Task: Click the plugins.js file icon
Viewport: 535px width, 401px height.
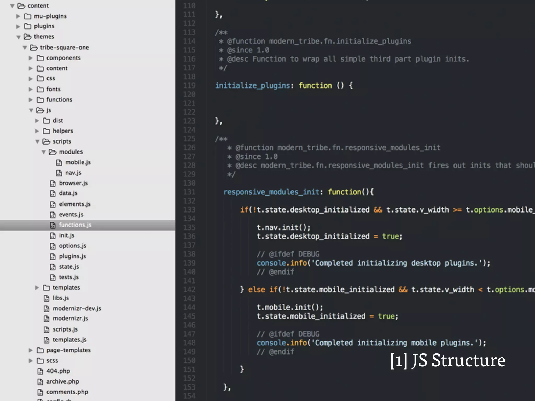Action: pyautogui.click(x=53, y=257)
